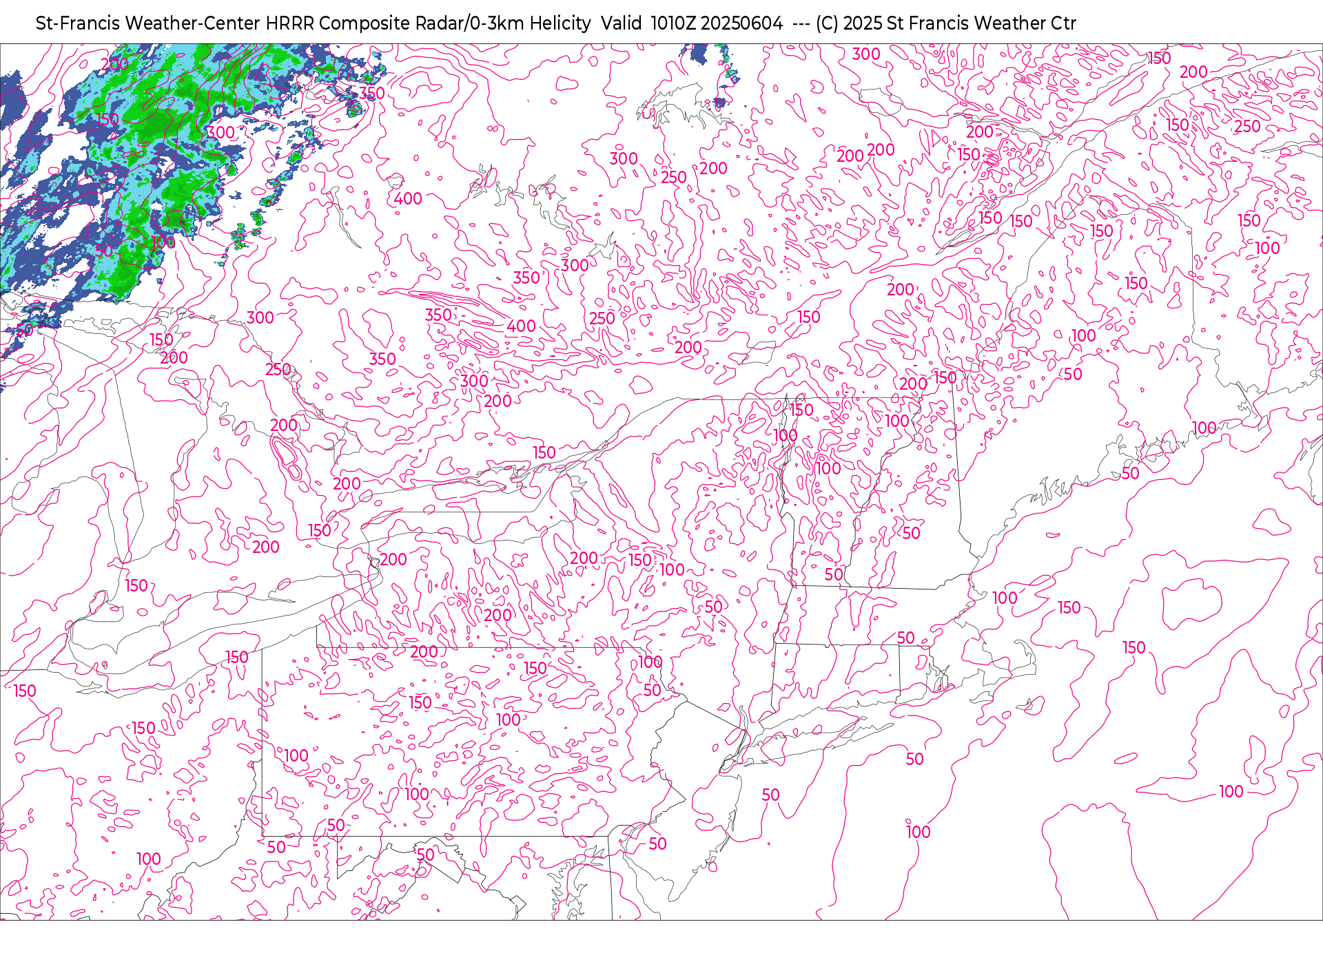Click the '(C) 2025 St Francis Weather Ctr' copyright text
This screenshot has width=1323, height=964.
click(945, 23)
